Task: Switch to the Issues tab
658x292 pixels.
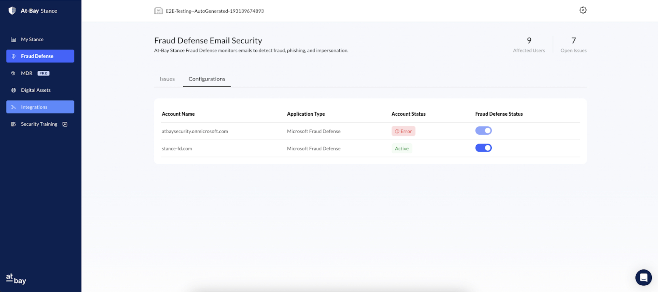Action: click(x=167, y=79)
